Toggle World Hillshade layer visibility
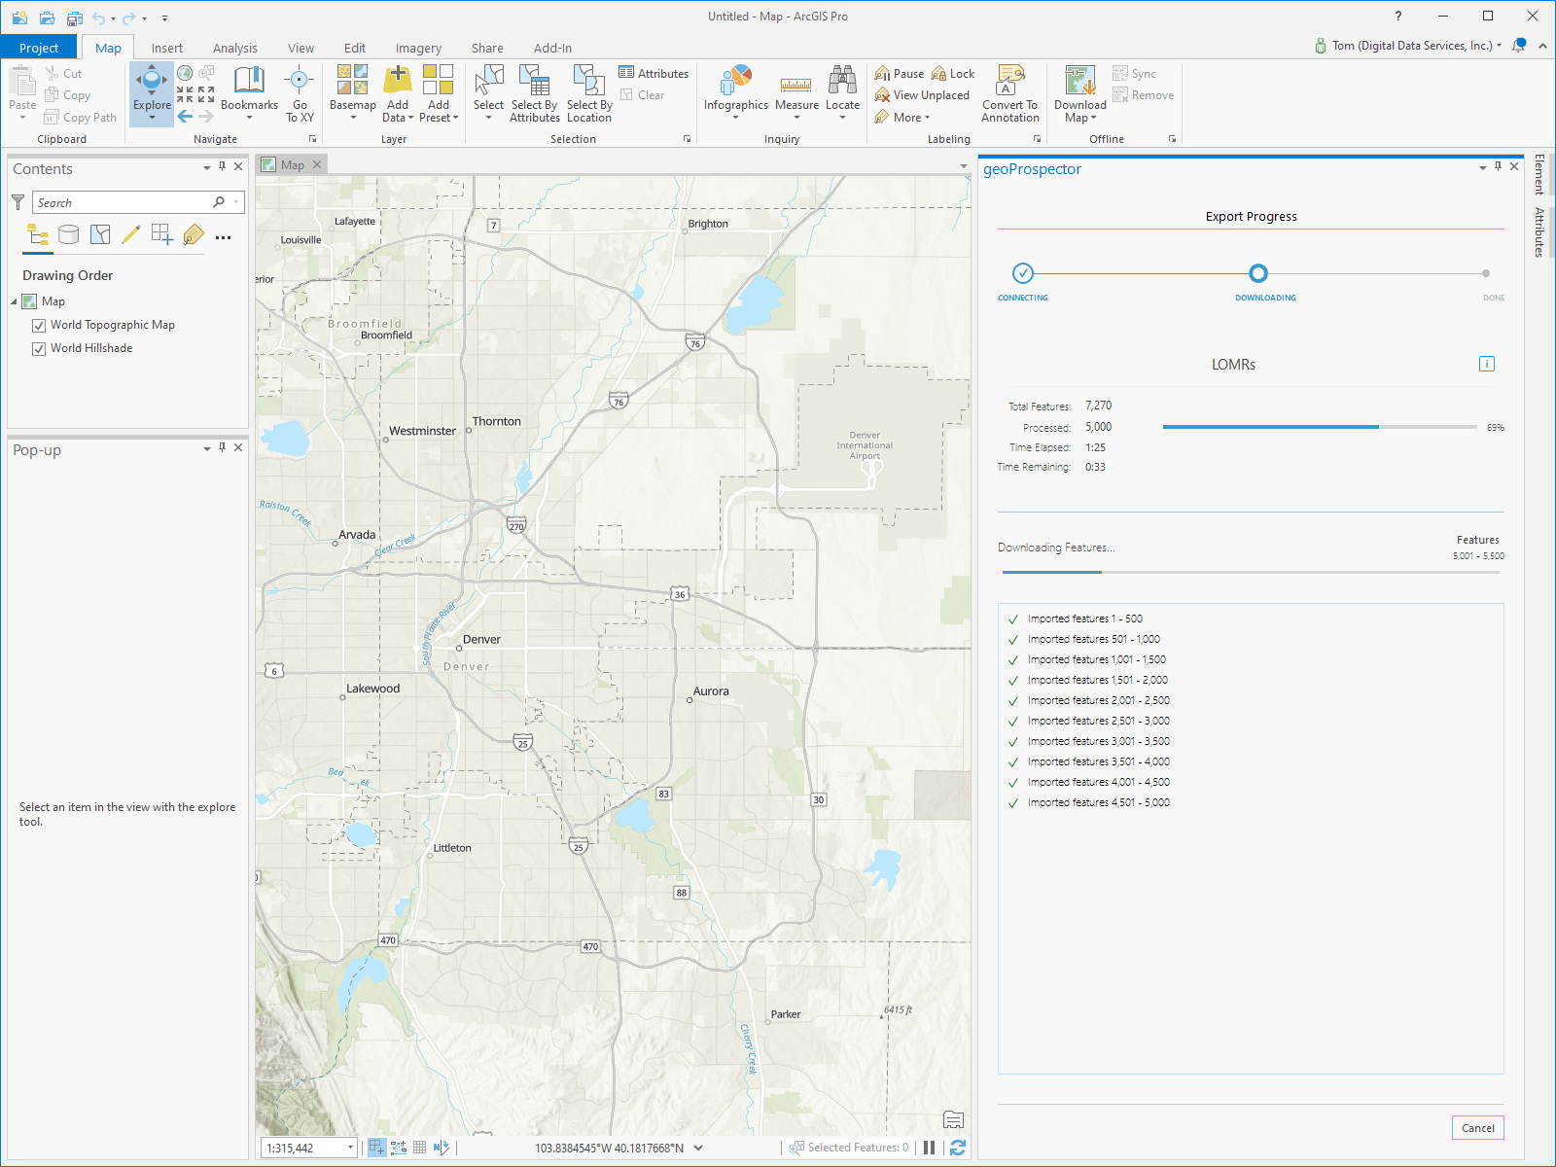Viewport: 1556px width, 1167px height. pos(39,349)
